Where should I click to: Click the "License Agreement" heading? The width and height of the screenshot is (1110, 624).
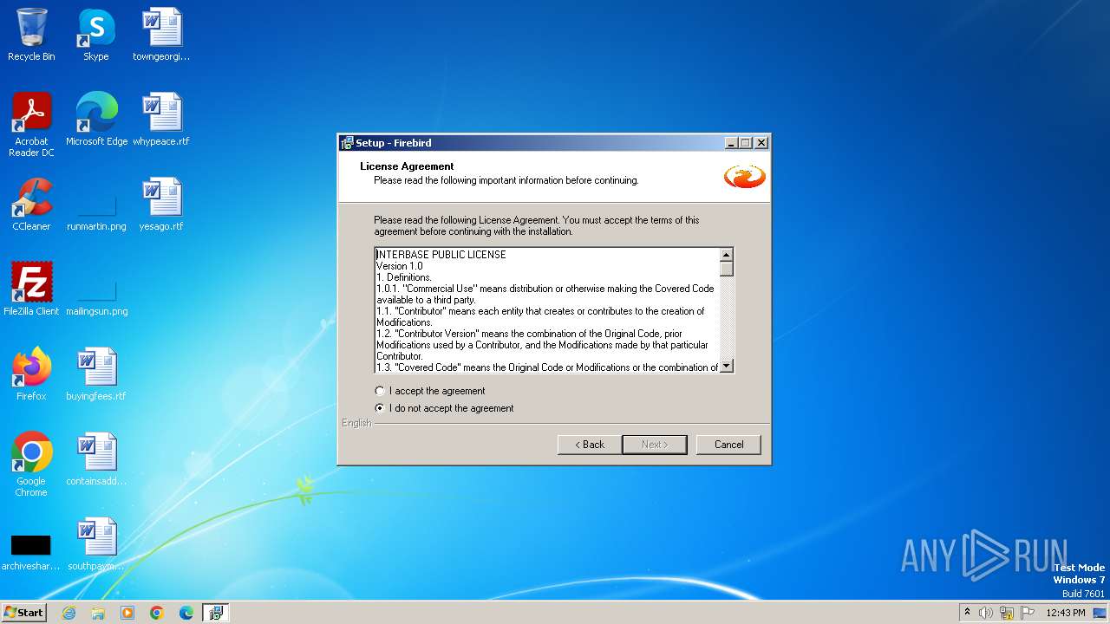tap(407, 166)
